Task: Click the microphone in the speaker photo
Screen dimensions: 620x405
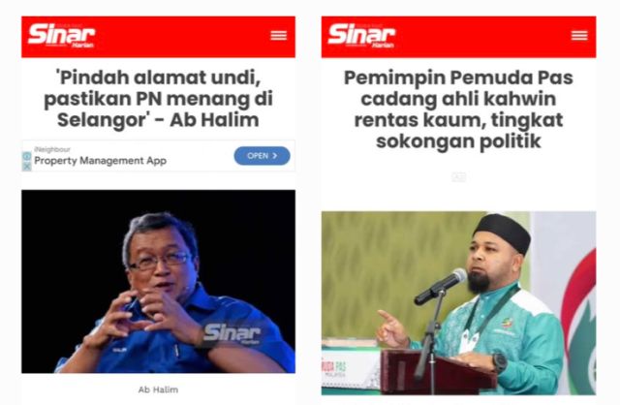Action: click(x=441, y=286)
